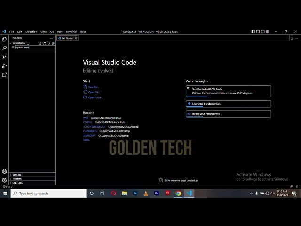Viewport: 301px width, 226px height.
Task: Open the Source Control view
Action: coord(4,57)
